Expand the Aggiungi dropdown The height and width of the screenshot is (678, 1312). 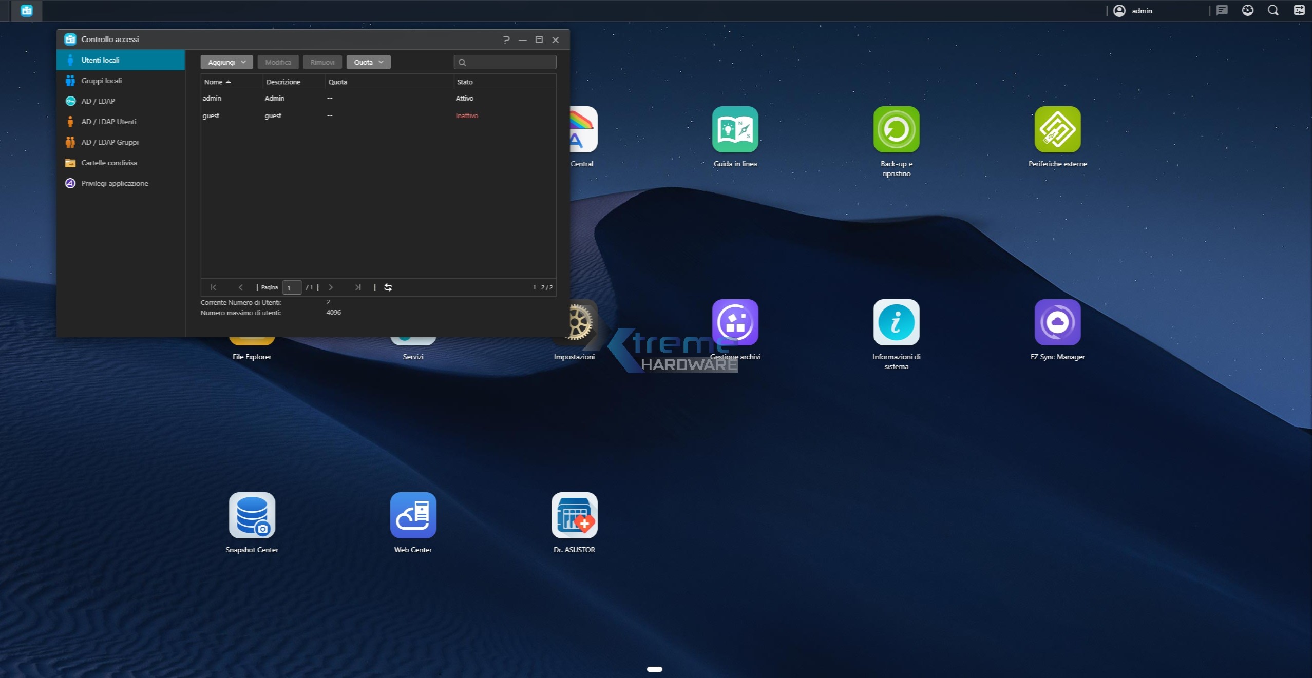[226, 62]
